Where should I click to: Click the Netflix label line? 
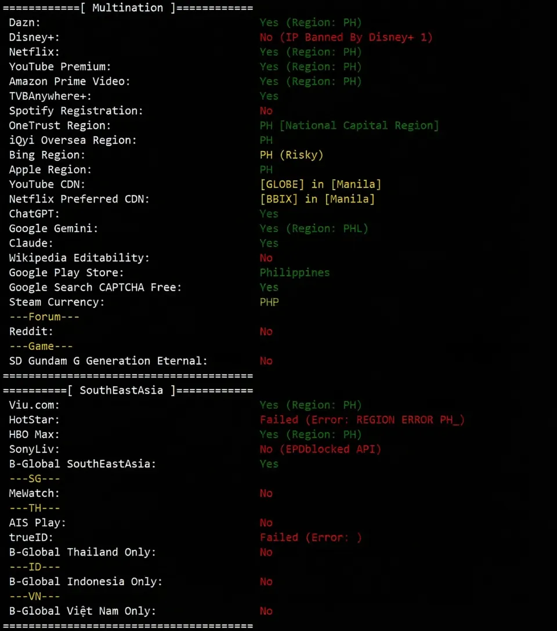[x=34, y=52]
